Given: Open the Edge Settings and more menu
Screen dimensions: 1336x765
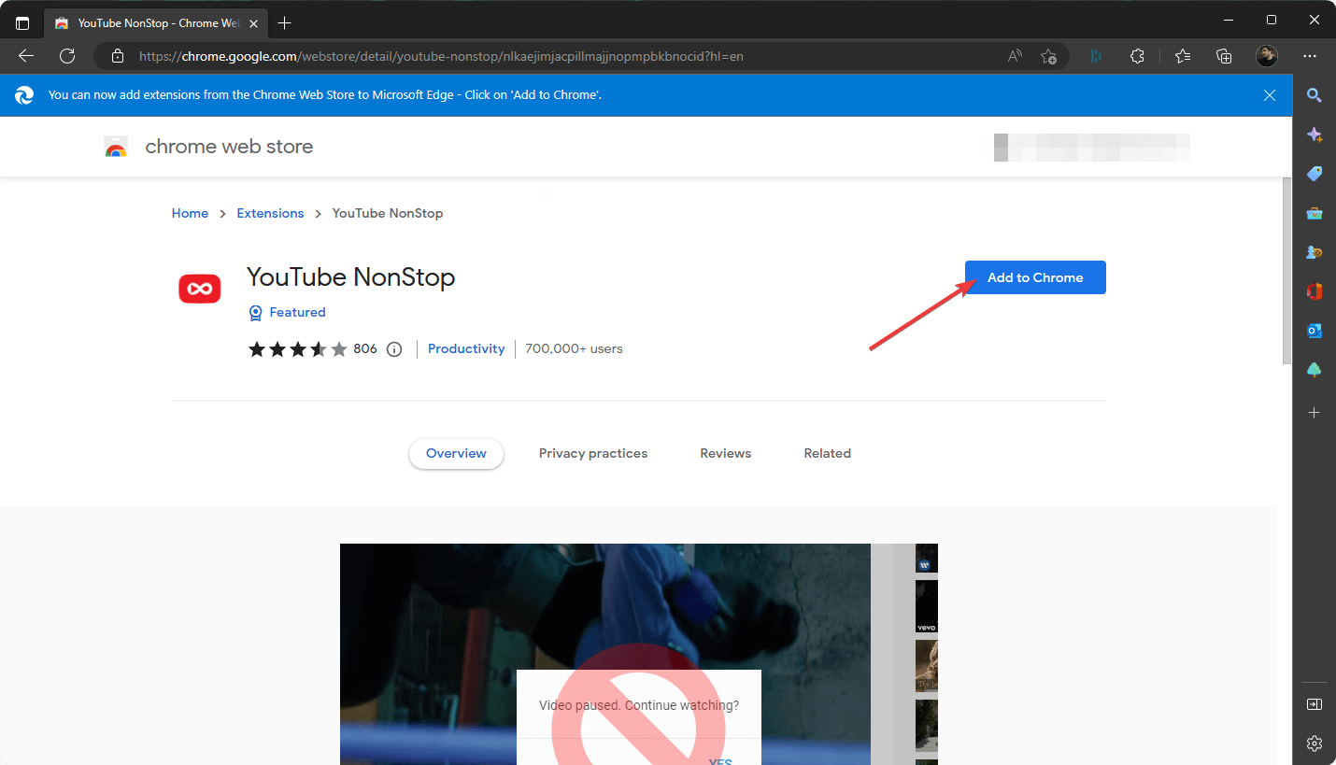Looking at the screenshot, I should [x=1310, y=56].
